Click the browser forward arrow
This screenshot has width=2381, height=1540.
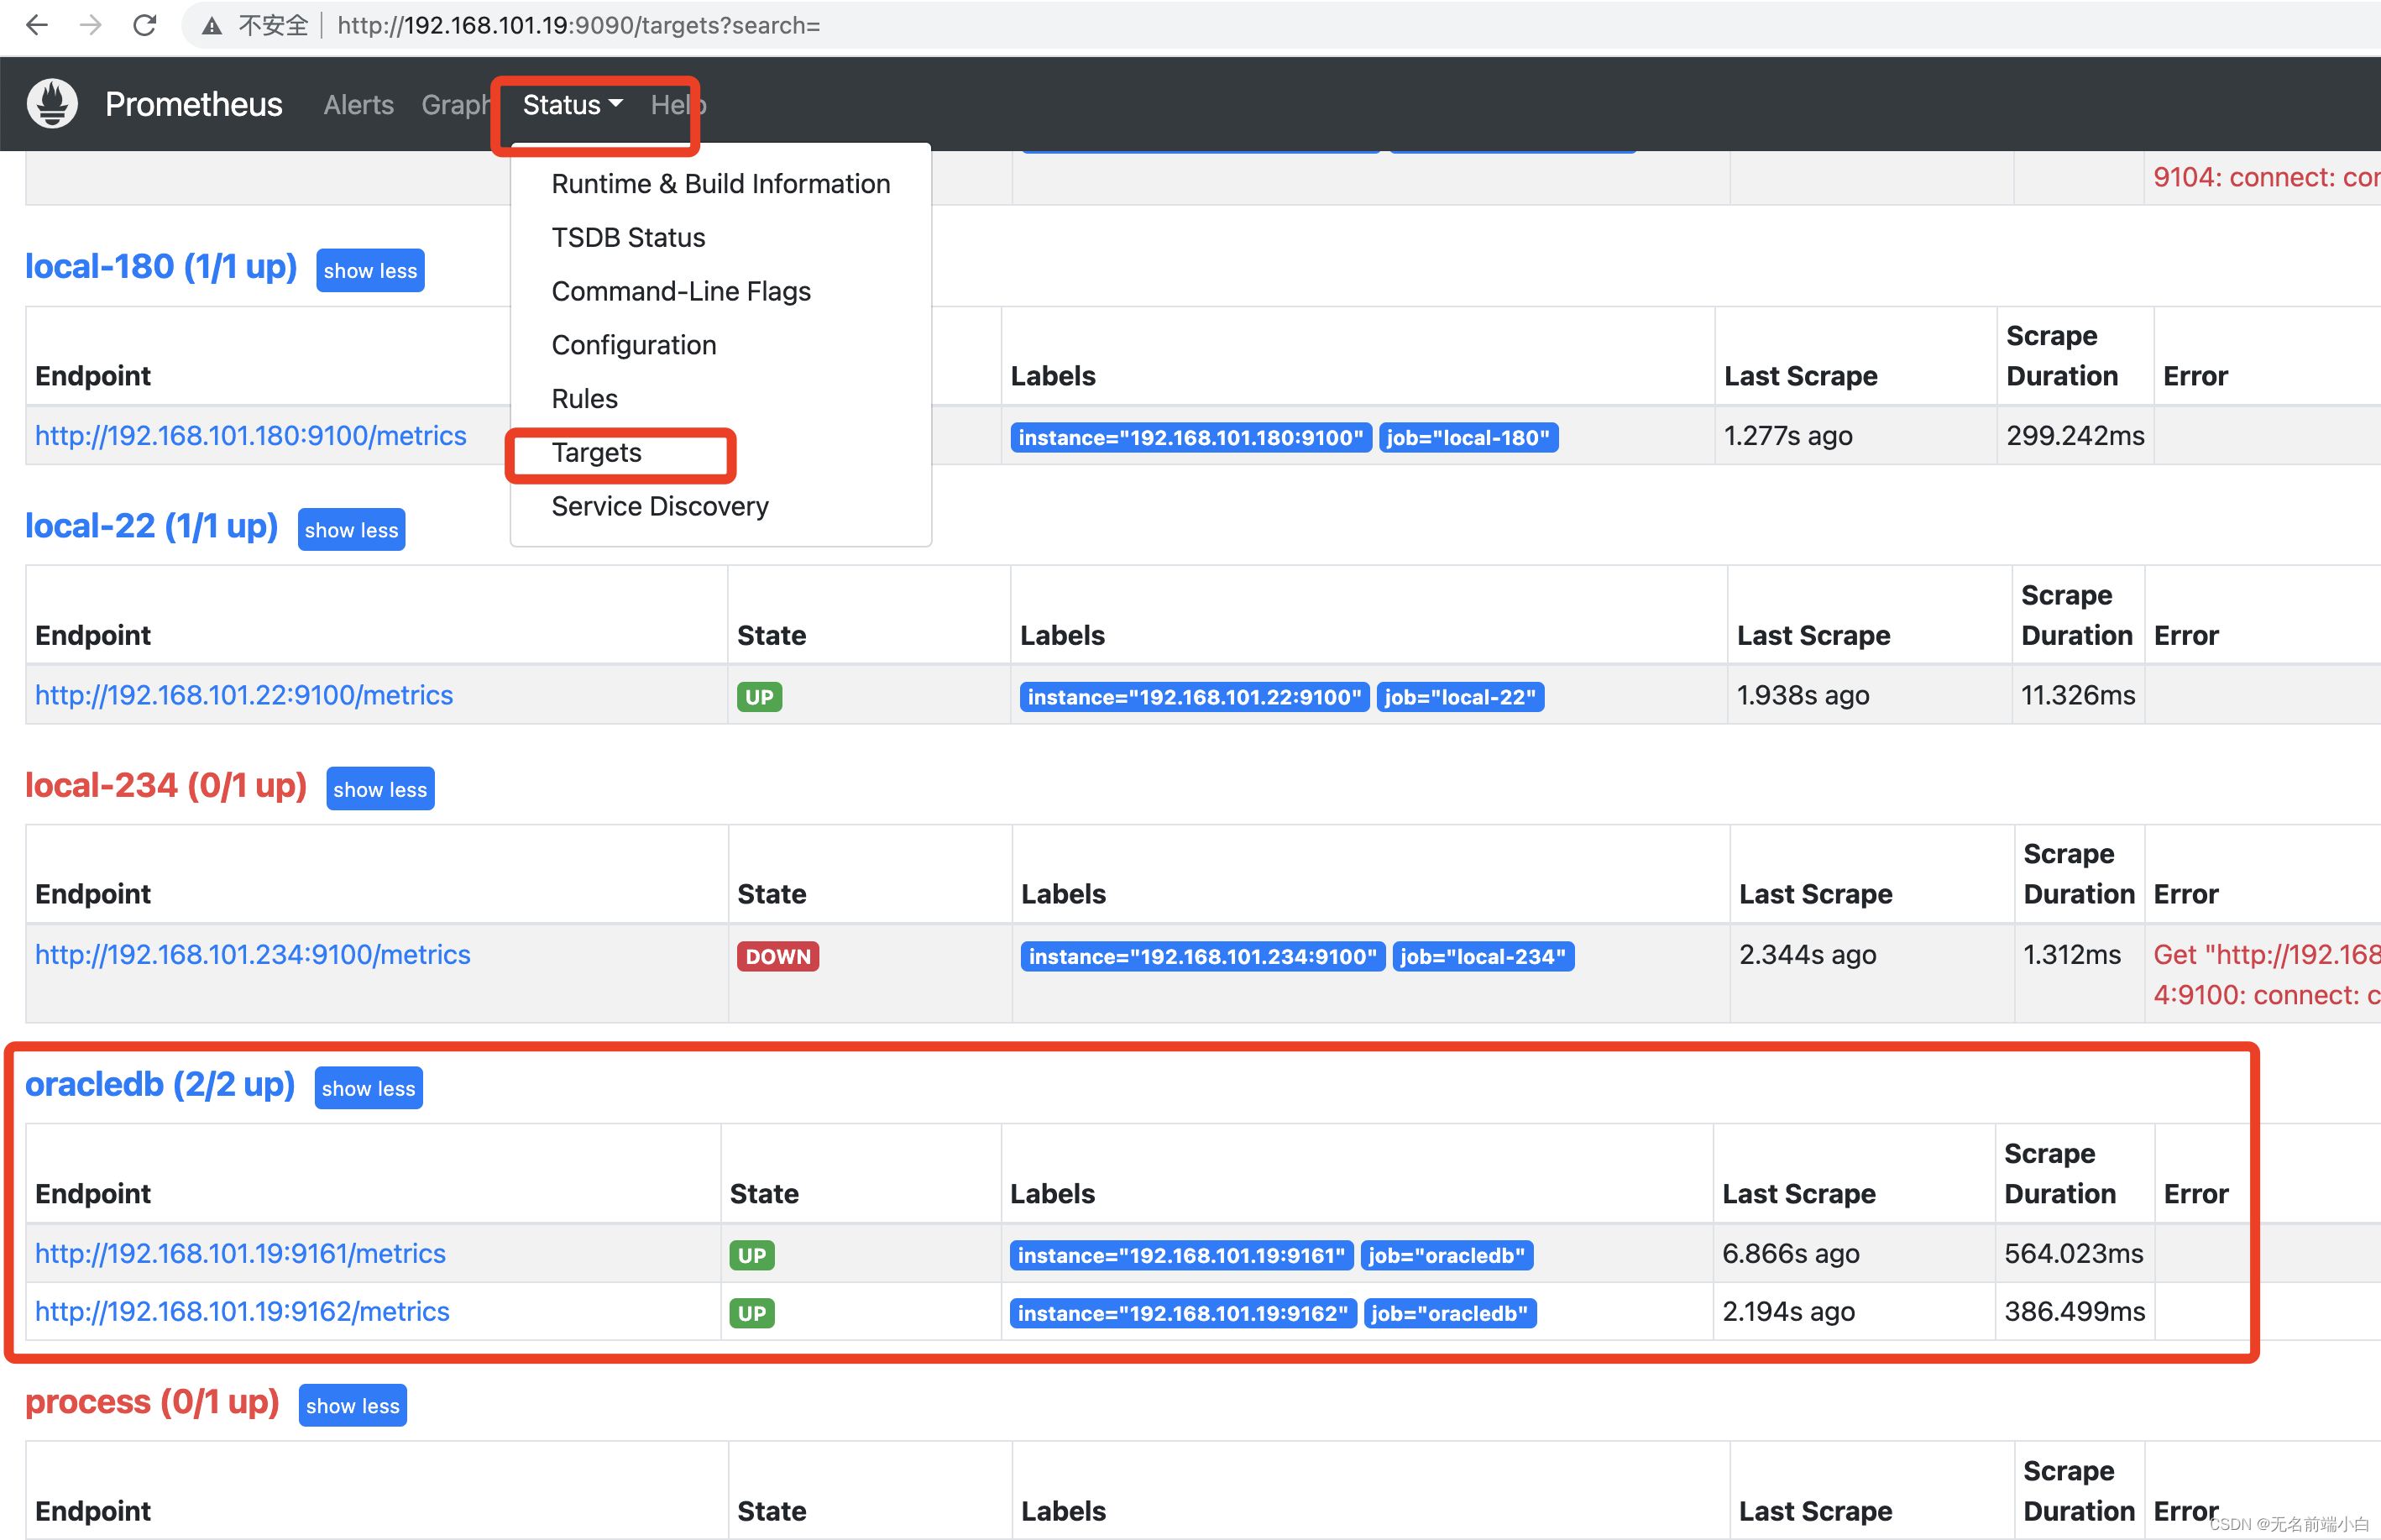(x=91, y=25)
